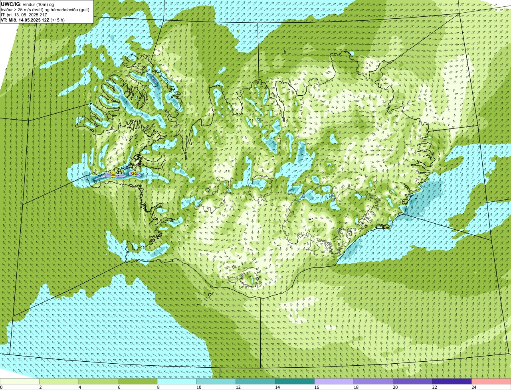Pick the 20–22 m/s violet legend swatch
The width and height of the screenshot is (511, 390).
413,381
